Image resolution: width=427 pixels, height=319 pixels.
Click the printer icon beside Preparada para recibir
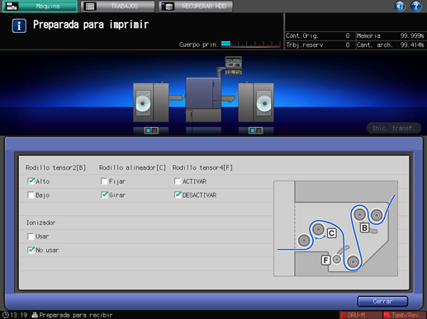[35, 315]
